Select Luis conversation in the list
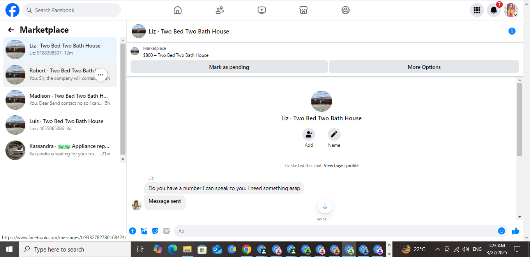The image size is (530, 257). point(60,125)
